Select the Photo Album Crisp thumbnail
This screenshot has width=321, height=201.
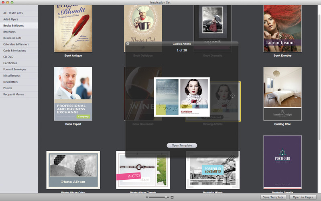click(73, 170)
